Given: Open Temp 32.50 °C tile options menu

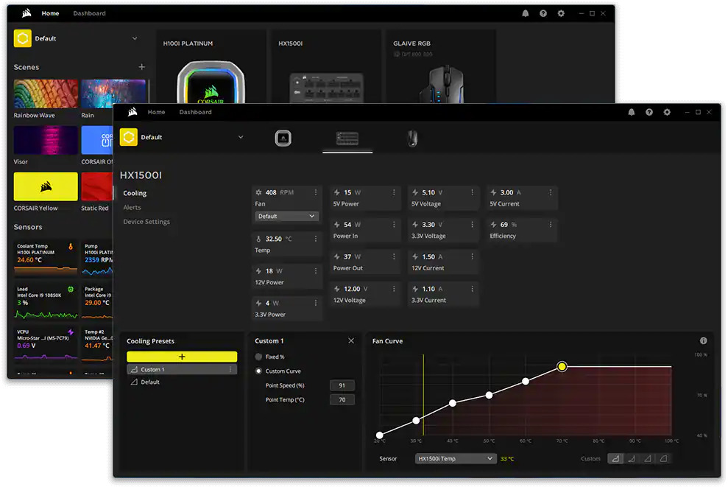Looking at the screenshot, I should [316, 239].
